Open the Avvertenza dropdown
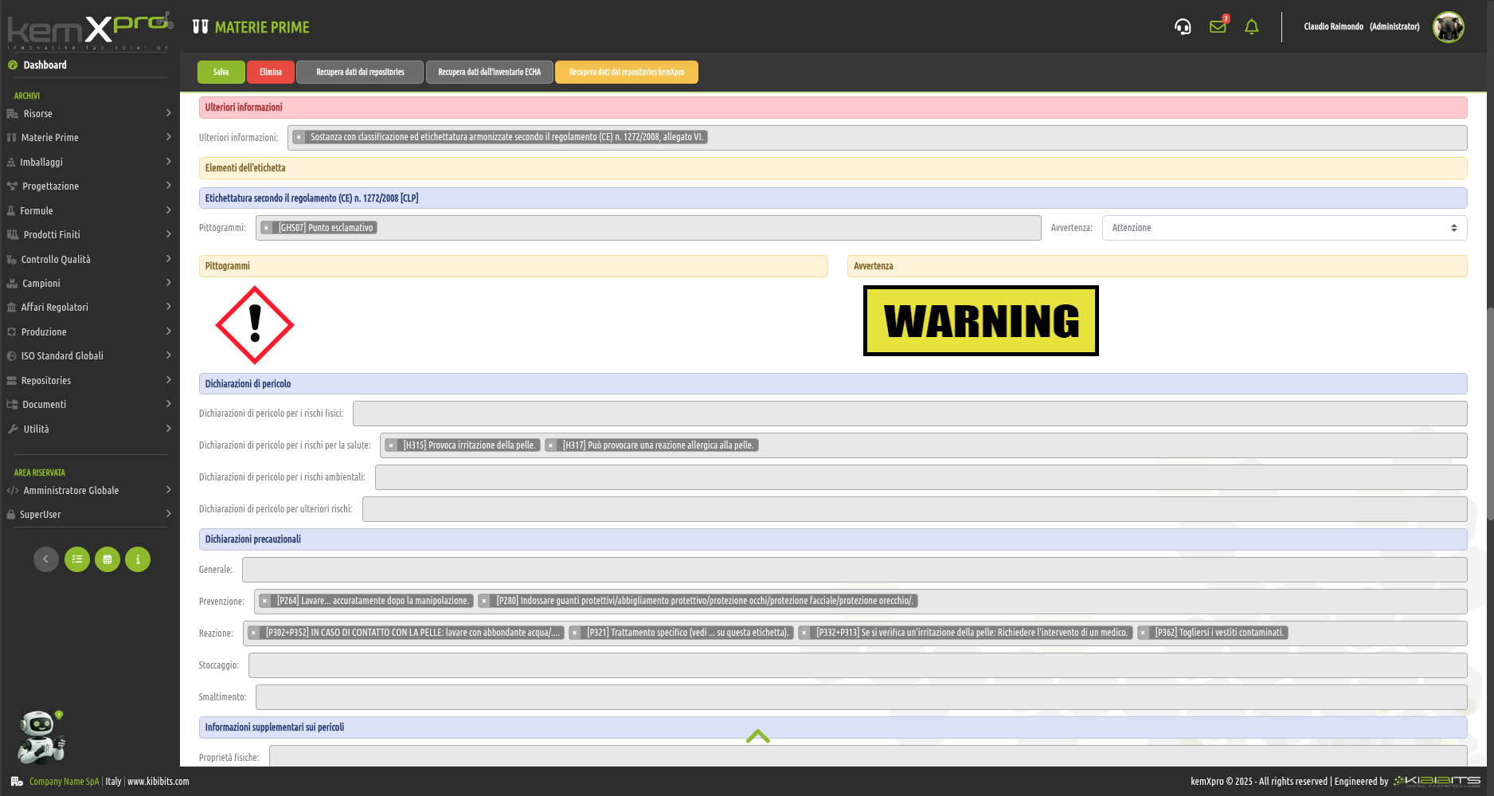 pos(1284,228)
